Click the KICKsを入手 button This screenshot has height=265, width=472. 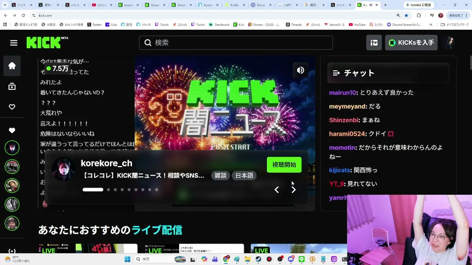(411, 43)
